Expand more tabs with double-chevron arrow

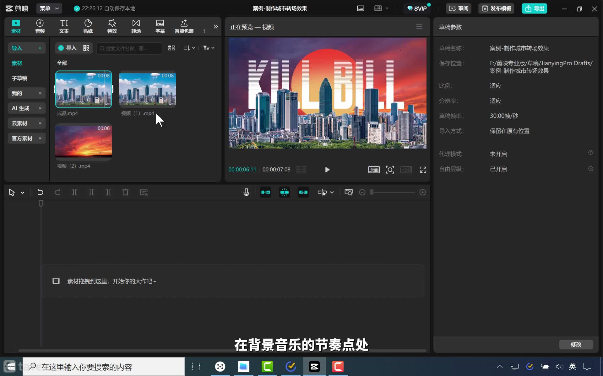(x=215, y=27)
